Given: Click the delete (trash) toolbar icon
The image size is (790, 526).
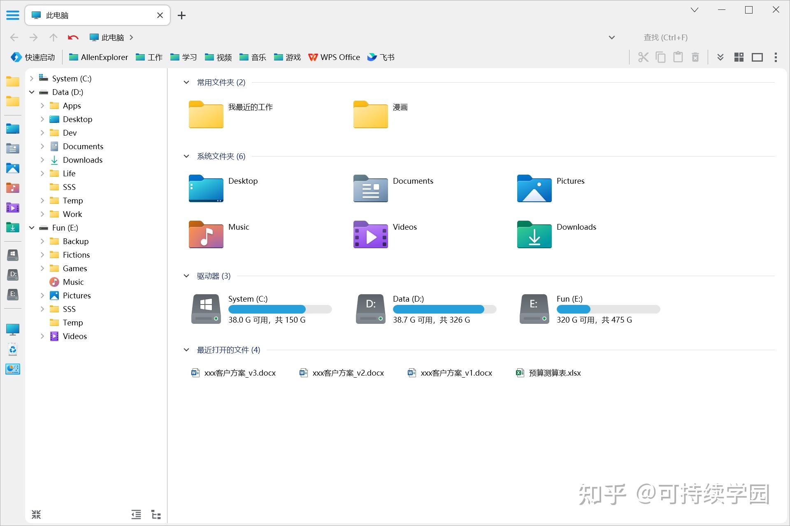Looking at the screenshot, I should point(695,57).
